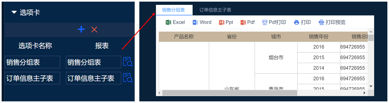Click the 省份 column header
Viewport: 389px width, 103px height.
232,37
